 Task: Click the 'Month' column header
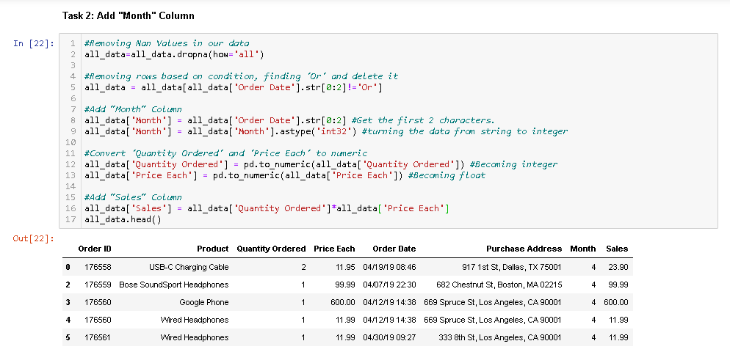tap(583, 249)
